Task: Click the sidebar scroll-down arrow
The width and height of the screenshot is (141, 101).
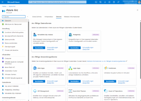Action: (x=28, y=100)
